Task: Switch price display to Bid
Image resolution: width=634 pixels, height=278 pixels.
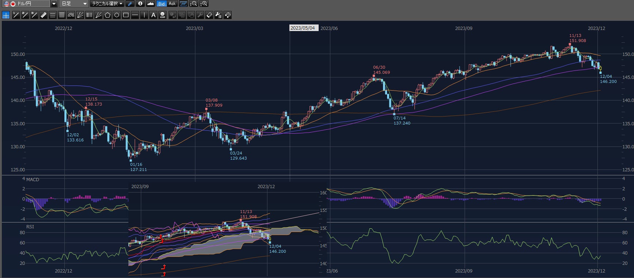Action: [161, 4]
